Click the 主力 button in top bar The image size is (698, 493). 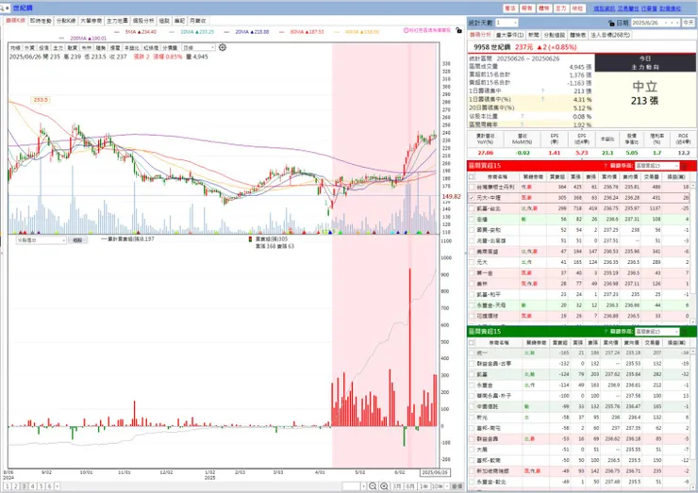pos(560,8)
